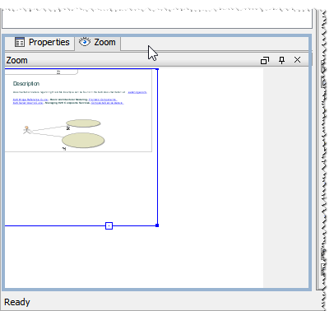Click the bottom-center handle of blue viewport
Viewport: 334px width, 311px height.
point(109,225)
